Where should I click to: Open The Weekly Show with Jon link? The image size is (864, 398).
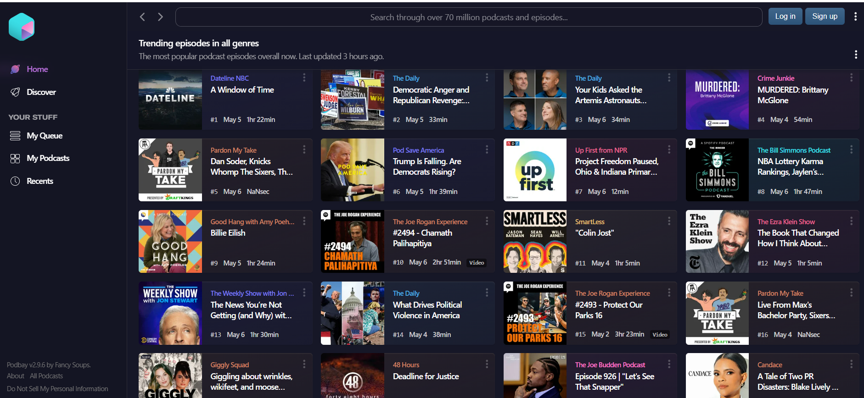252,293
